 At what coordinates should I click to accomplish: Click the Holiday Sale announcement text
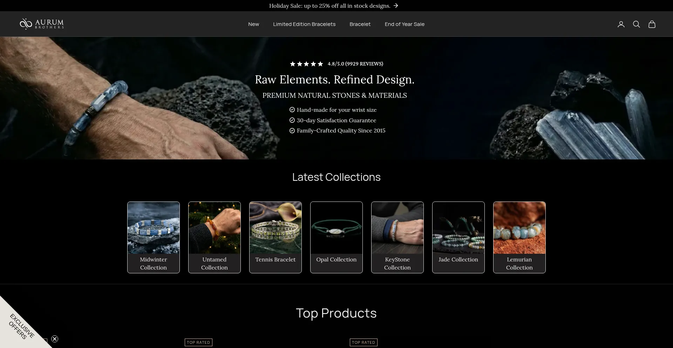[329, 6]
